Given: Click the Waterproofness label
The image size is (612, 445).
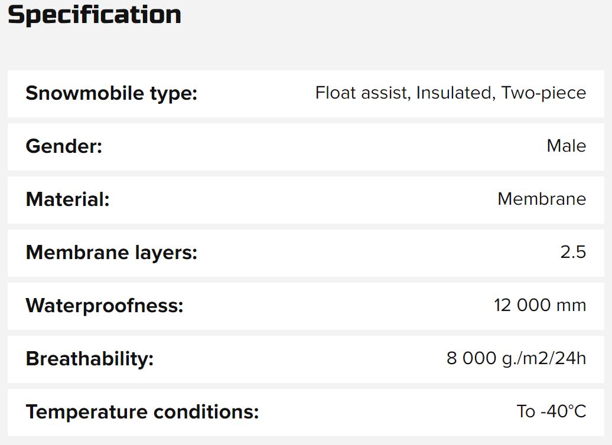Looking at the screenshot, I should click(105, 306).
